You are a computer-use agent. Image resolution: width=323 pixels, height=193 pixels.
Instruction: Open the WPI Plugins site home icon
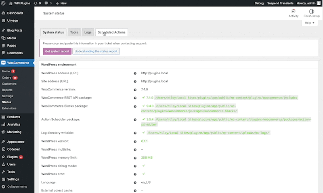tap(11, 3)
